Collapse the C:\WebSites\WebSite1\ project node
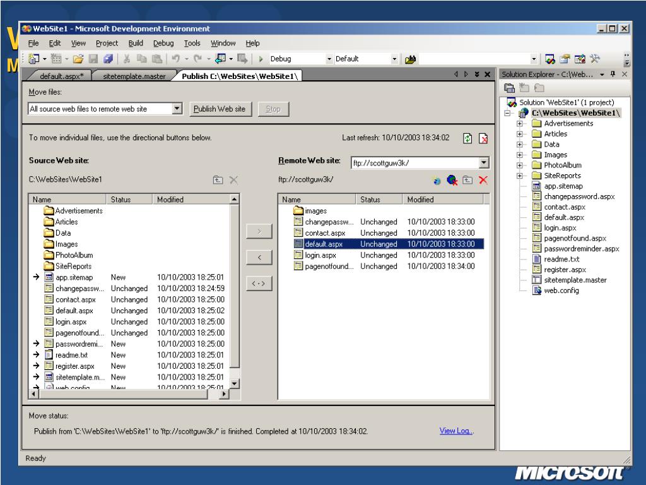The image size is (646, 485). (508, 113)
